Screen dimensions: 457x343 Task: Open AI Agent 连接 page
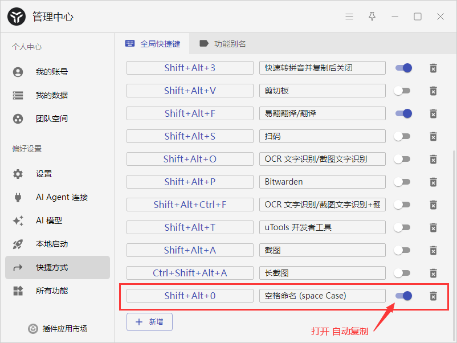(x=58, y=197)
